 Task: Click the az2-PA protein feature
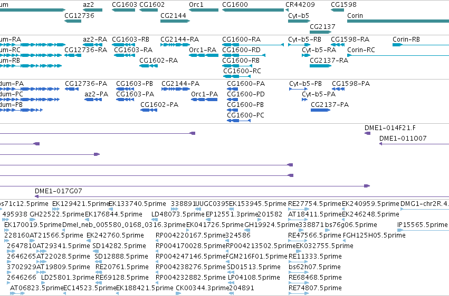click(93, 100)
